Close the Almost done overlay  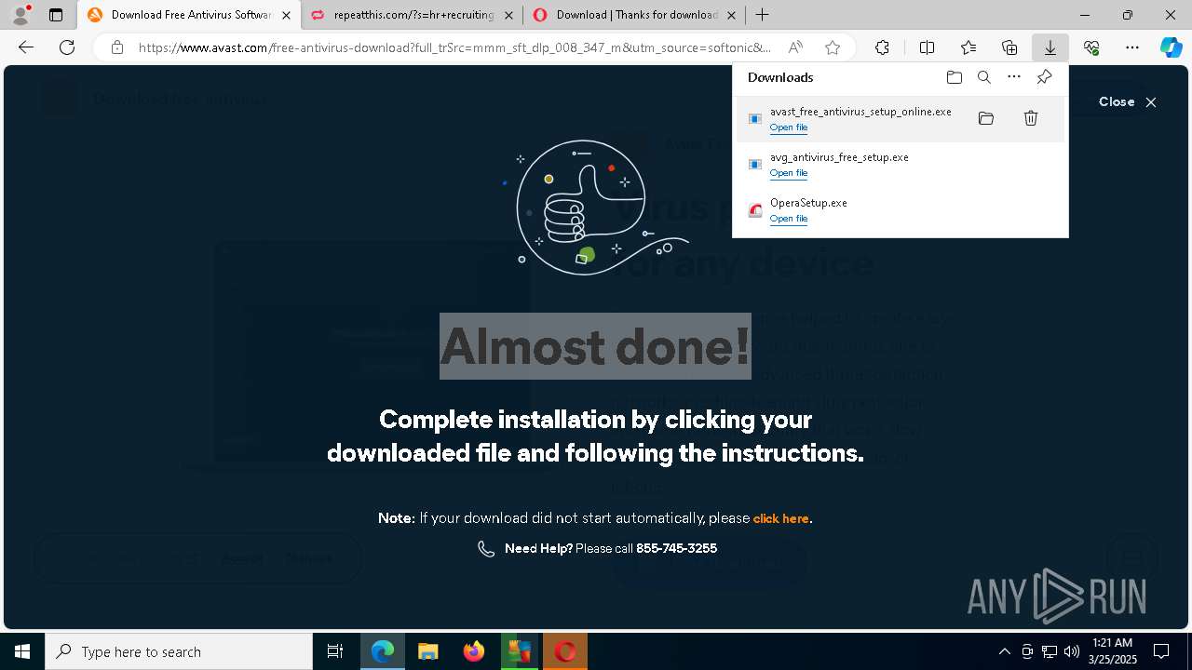(1127, 101)
